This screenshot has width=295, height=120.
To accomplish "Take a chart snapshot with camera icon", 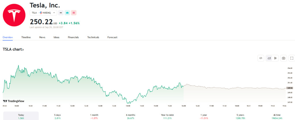I will point(283,58).
